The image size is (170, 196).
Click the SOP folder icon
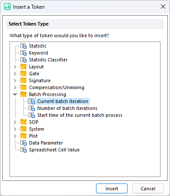(x=23, y=122)
